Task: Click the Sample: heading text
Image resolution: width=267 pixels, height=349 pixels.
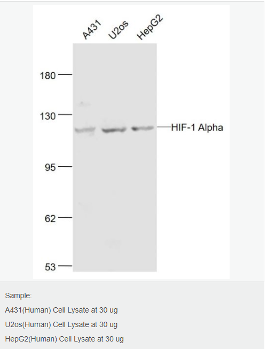Action: (x=19, y=295)
